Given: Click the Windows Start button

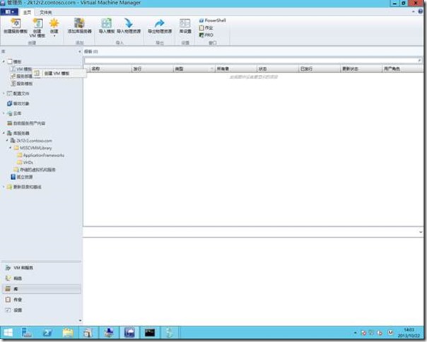Looking at the screenshot, I should pyautogui.click(x=8, y=333).
